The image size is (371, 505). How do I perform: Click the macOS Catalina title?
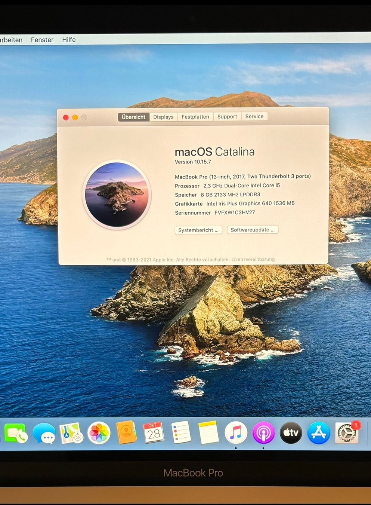(x=214, y=152)
